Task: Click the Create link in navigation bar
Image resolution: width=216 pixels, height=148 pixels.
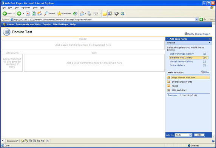Action: coord(47,25)
